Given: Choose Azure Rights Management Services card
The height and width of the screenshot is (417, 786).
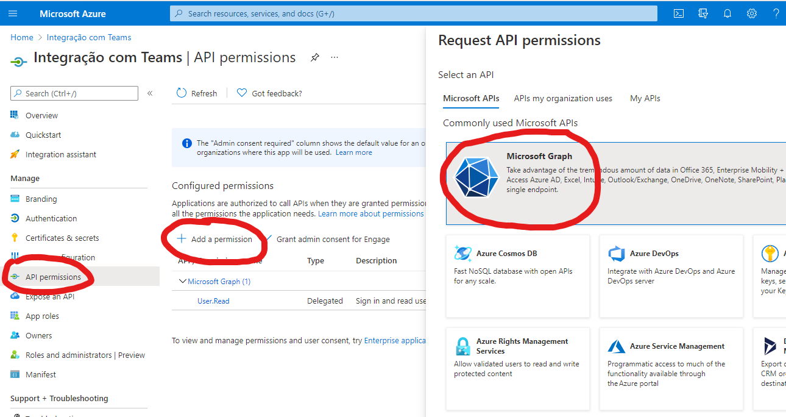Looking at the screenshot, I should point(518,369).
